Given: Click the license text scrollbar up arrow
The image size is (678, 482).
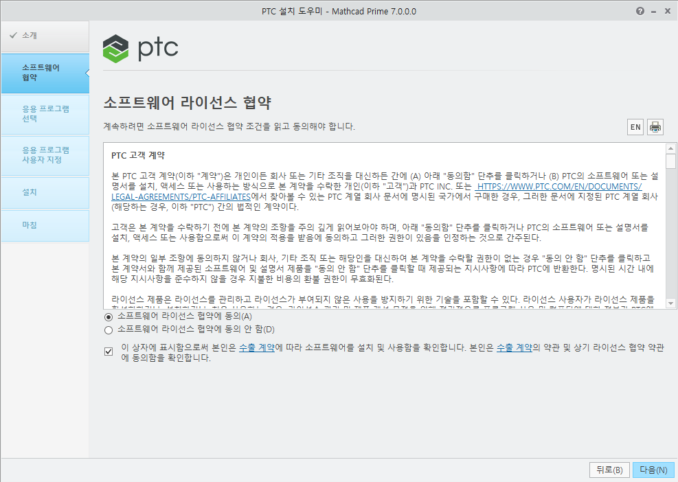Looking at the screenshot, I should tap(670, 148).
